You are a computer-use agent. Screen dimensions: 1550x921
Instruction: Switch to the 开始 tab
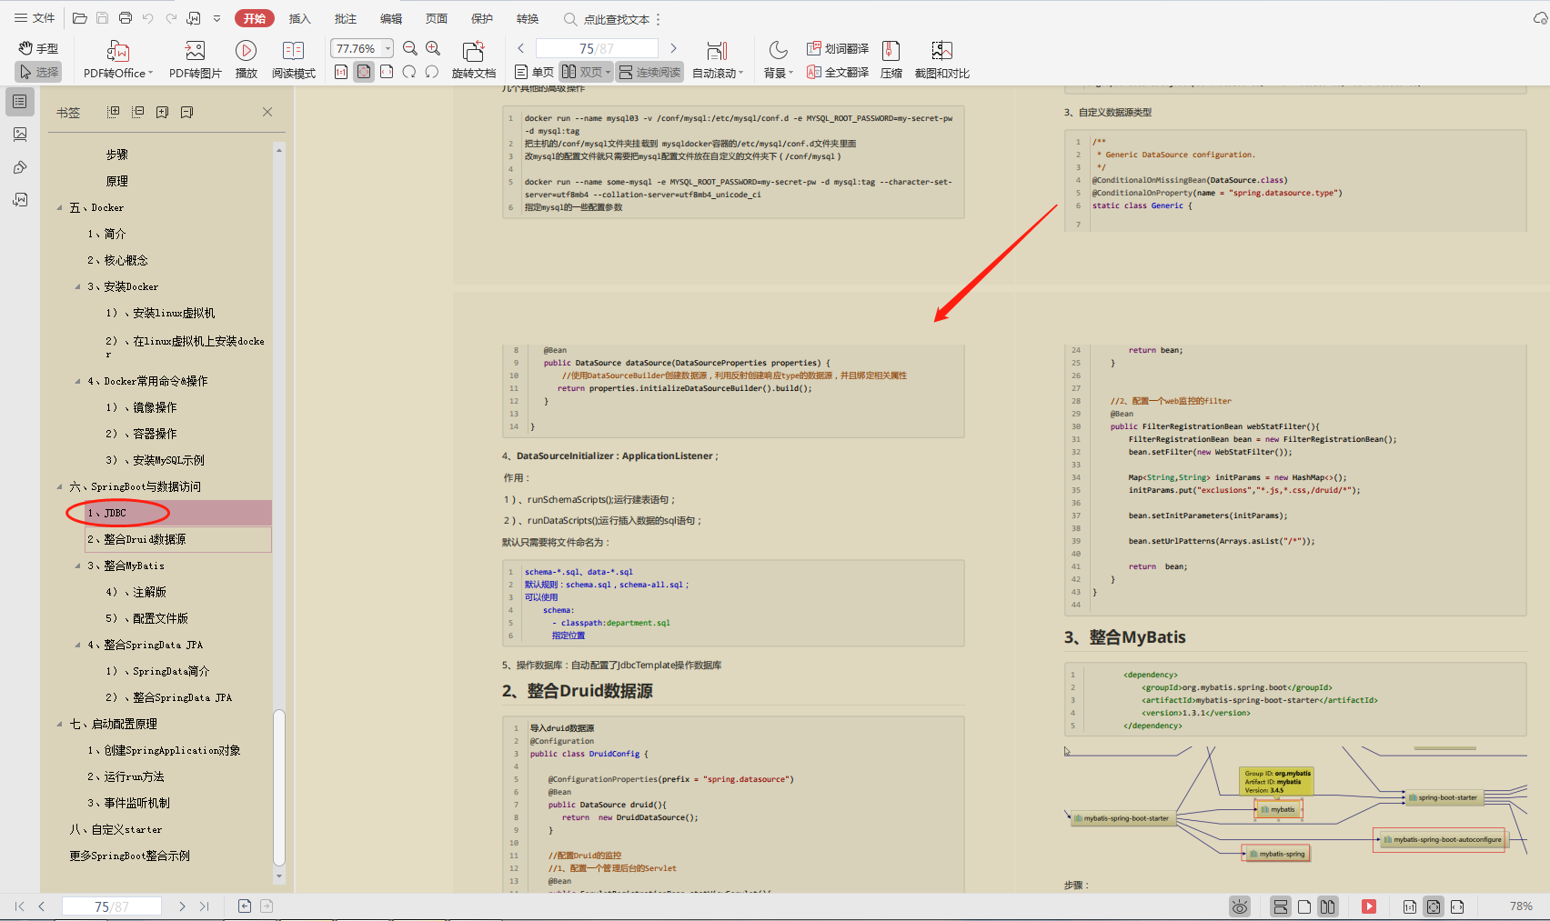click(255, 18)
